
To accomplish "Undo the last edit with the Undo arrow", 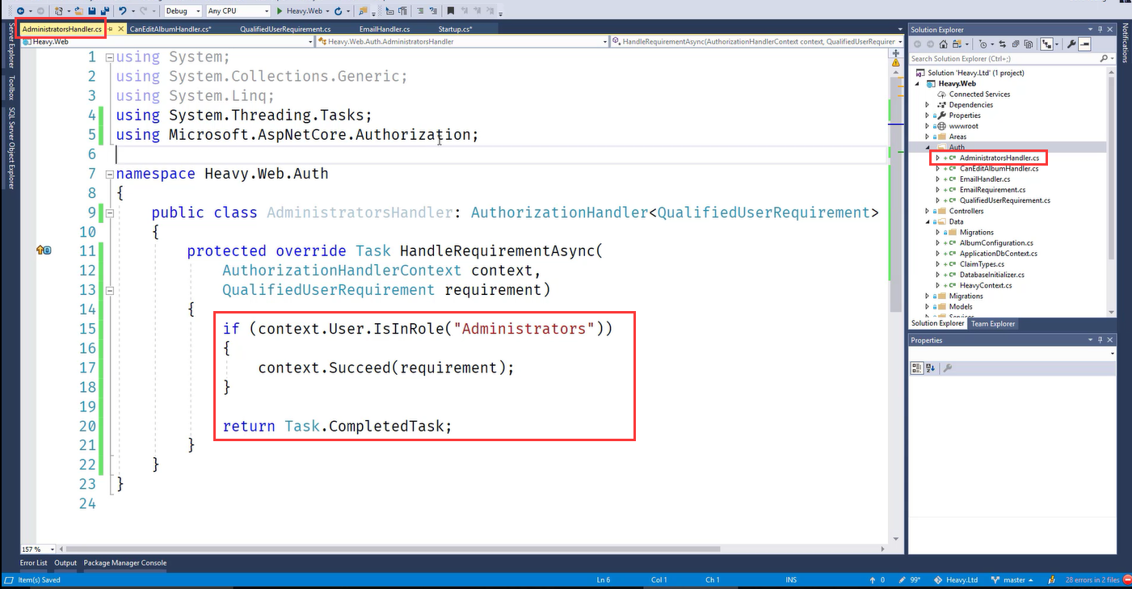I will click(123, 11).
